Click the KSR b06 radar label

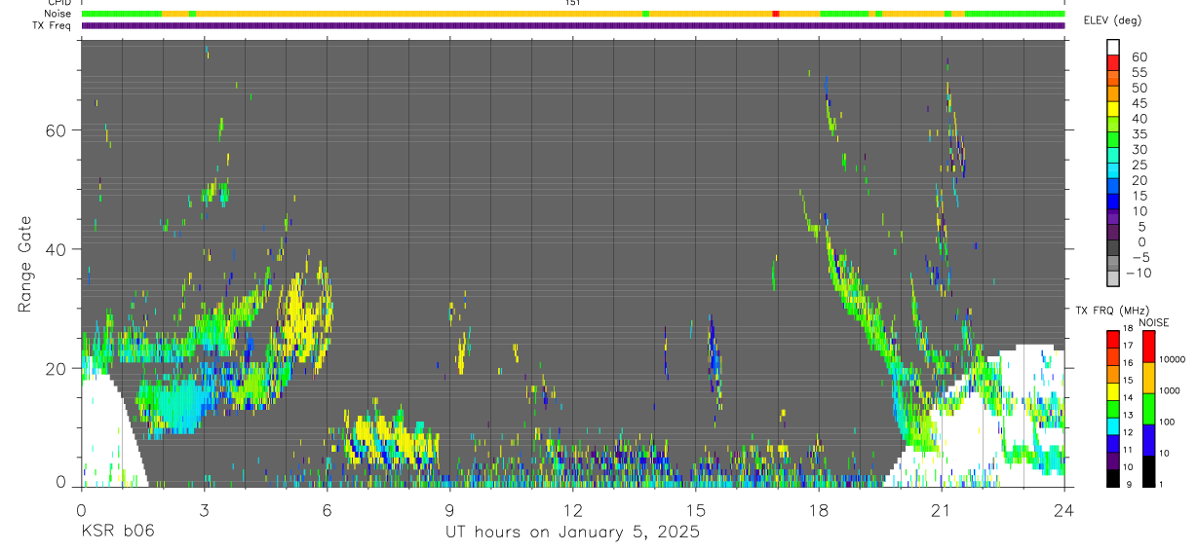(x=117, y=532)
